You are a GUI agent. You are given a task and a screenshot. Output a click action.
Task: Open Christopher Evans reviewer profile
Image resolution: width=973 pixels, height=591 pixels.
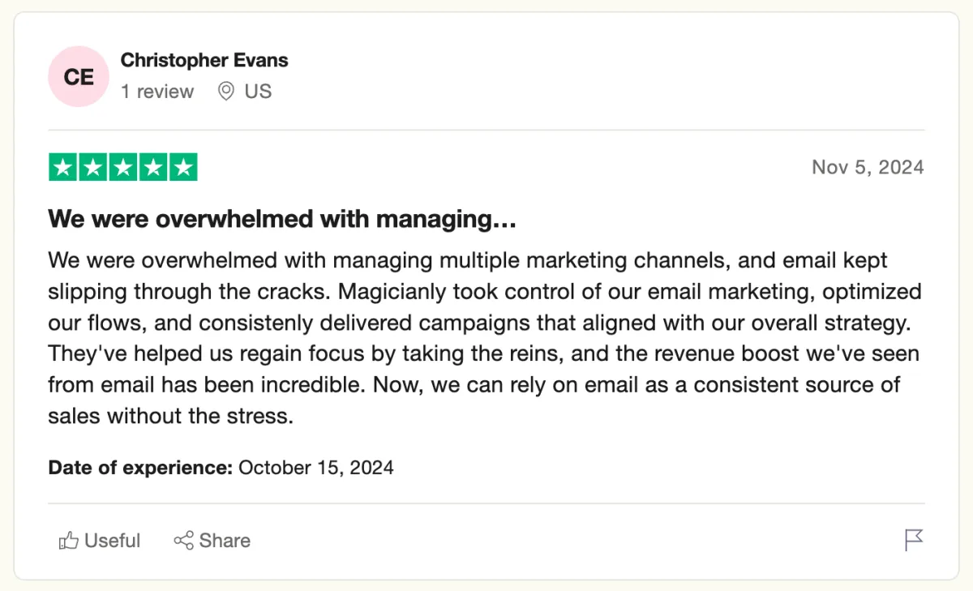coord(204,60)
